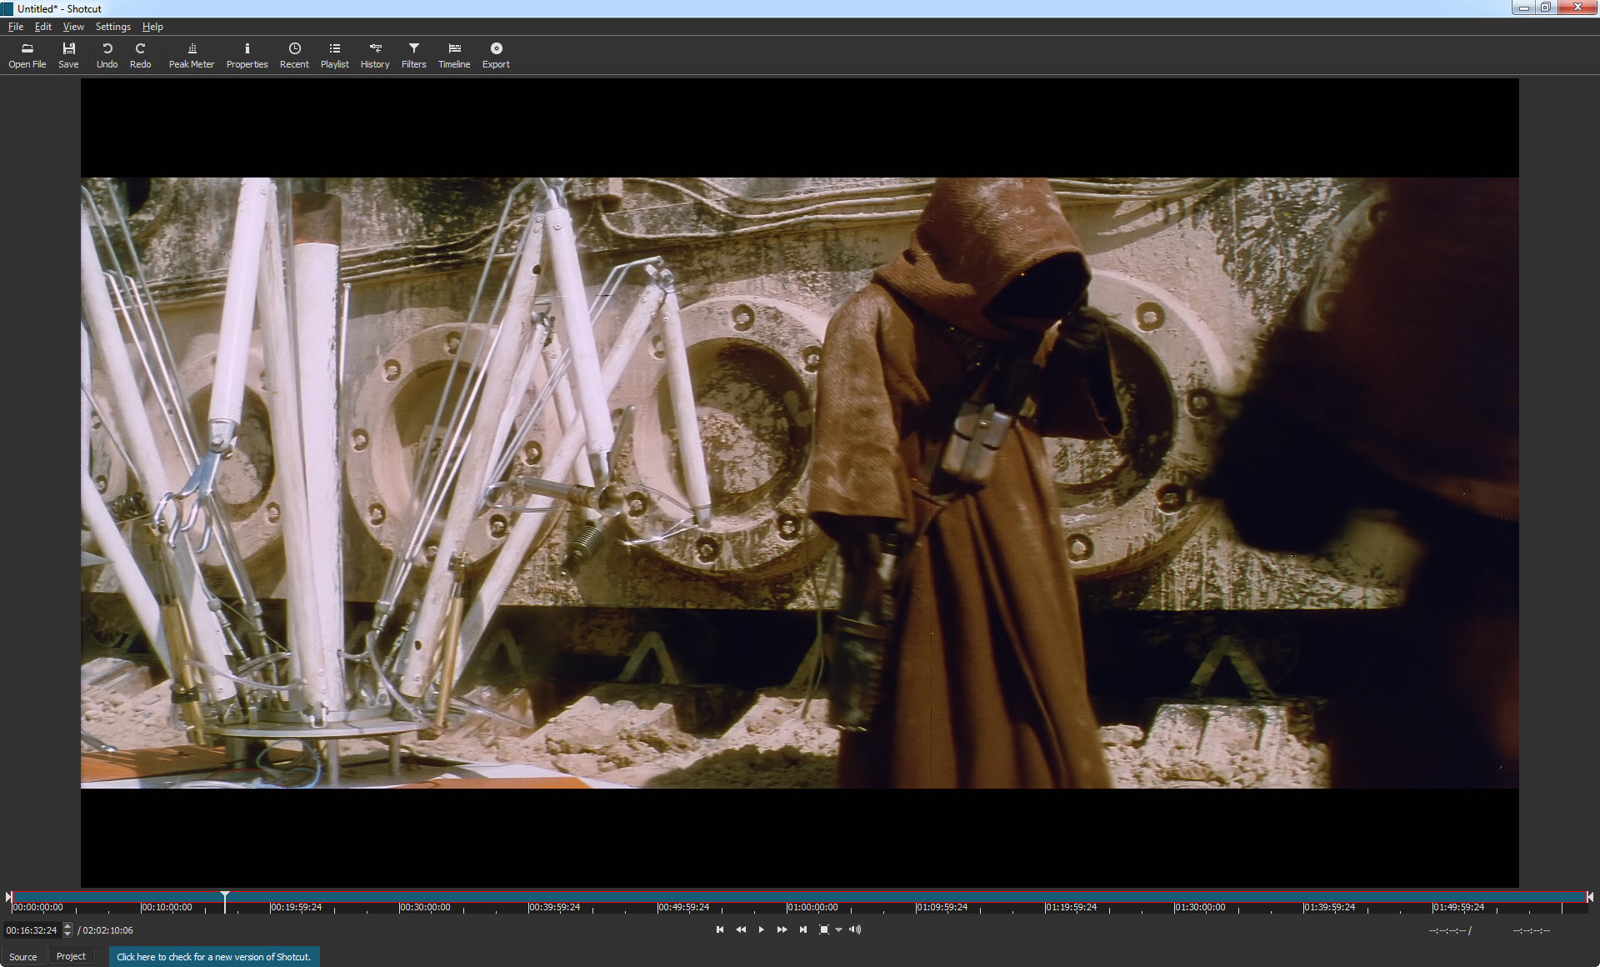Toggle the zoom fit button

point(823,929)
